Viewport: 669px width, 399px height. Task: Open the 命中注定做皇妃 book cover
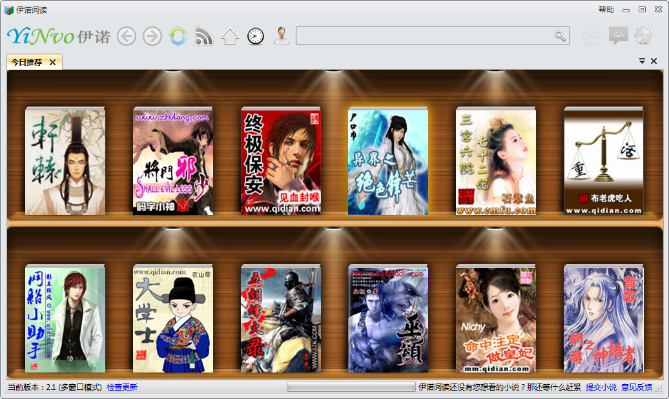(496, 319)
